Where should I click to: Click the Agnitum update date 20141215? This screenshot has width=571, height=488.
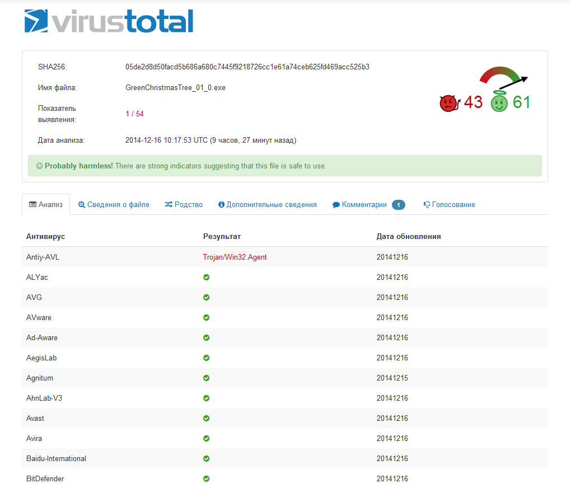[392, 378]
